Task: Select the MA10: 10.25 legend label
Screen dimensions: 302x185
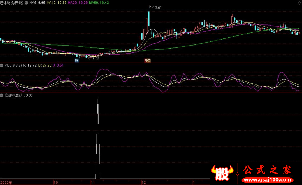Action: click(x=55, y=2)
